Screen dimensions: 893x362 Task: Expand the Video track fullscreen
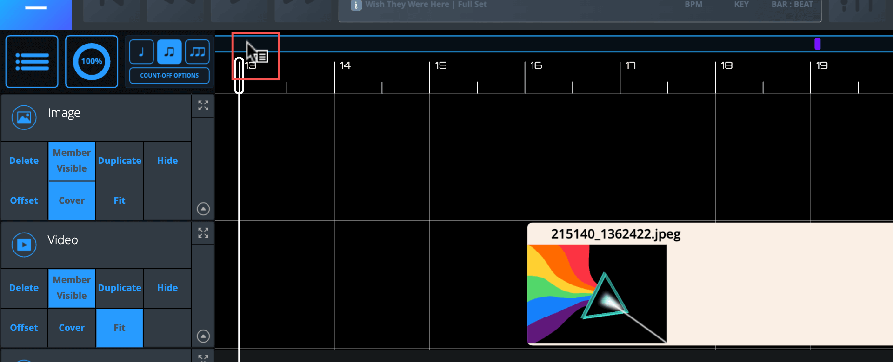(203, 233)
